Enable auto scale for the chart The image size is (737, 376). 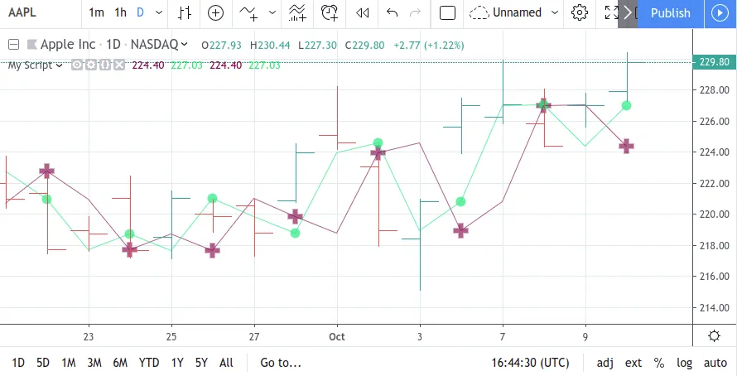tap(715, 363)
